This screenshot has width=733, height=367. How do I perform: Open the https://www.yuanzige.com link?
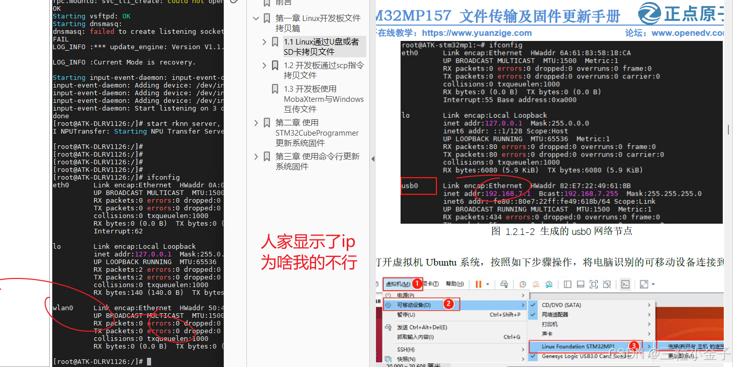[x=477, y=33]
